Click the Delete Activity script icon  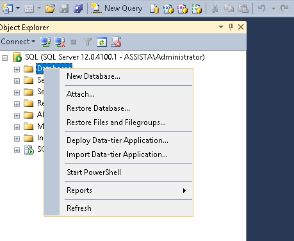pyautogui.click(x=116, y=42)
